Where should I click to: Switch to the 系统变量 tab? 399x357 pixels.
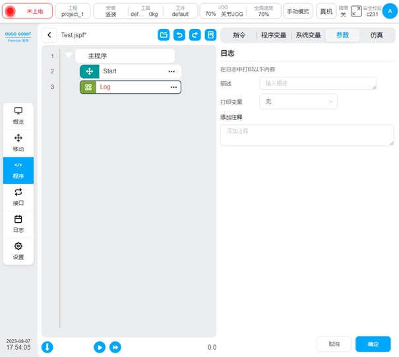308,35
